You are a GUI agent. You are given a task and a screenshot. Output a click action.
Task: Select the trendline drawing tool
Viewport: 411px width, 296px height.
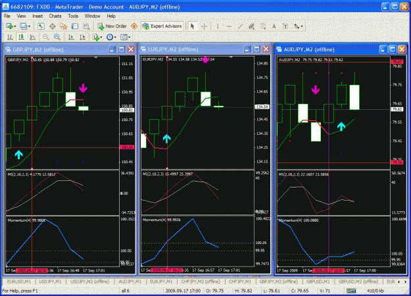tap(240, 26)
